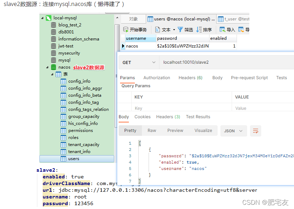Switch to the 对象 objects tab
Image resolution: width=294 pixels, height=209 pixels.
[x=133, y=19]
